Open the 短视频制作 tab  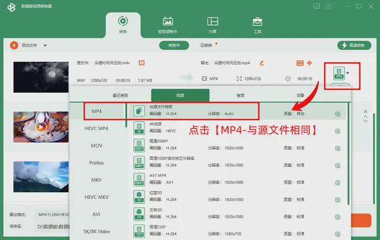pos(168,25)
